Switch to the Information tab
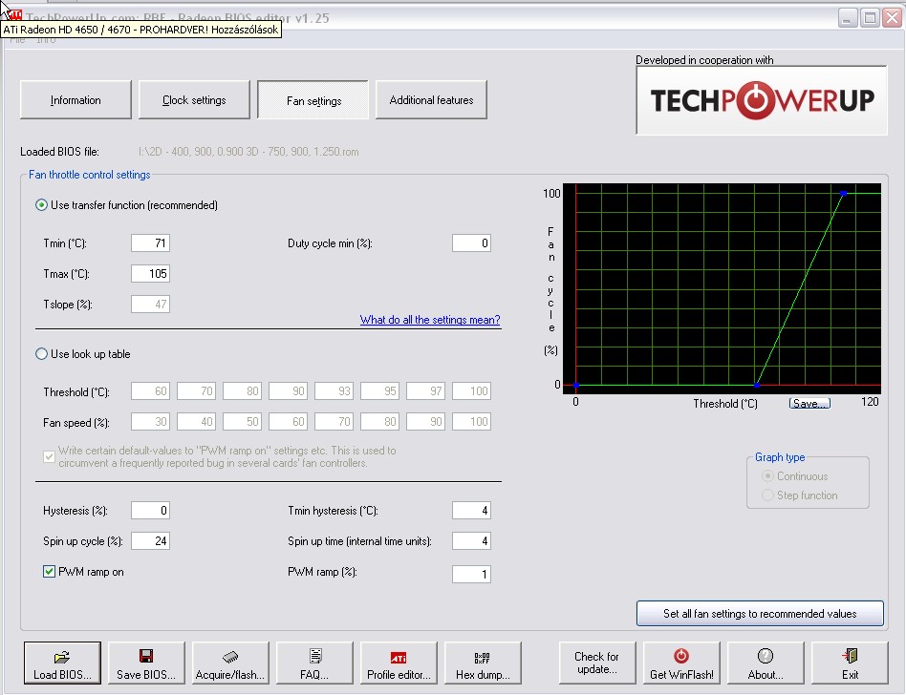 75,100
